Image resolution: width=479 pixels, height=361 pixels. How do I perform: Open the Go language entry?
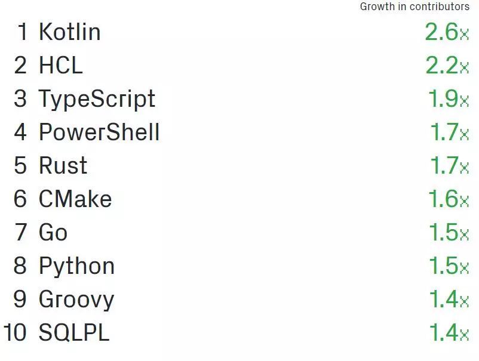pyautogui.click(x=53, y=232)
